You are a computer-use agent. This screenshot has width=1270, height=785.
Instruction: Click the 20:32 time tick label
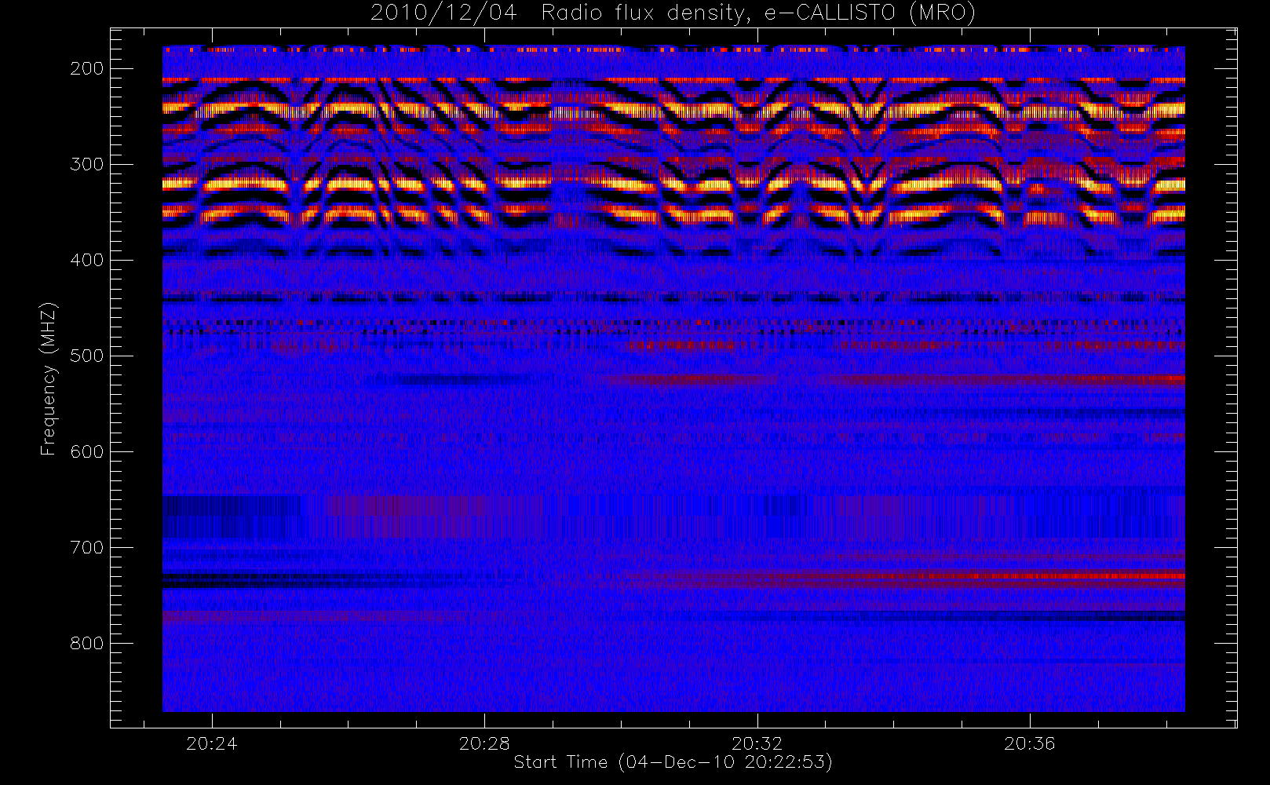pyautogui.click(x=757, y=743)
